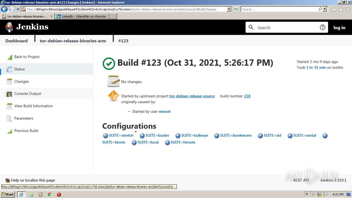Open the SUITE=bionic configuration link
Viewport: 352px width, 198px height.
[114, 142]
